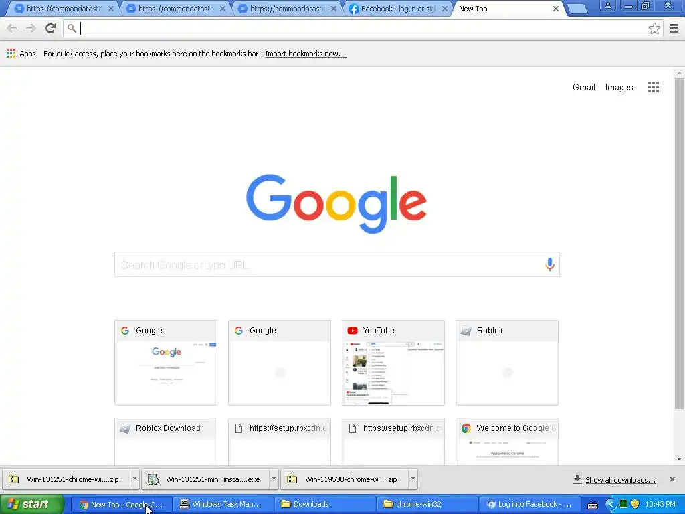The width and height of the screenshot is (685, 514).
Task: Click the yellow security shield tray icon
Action: 635,504
